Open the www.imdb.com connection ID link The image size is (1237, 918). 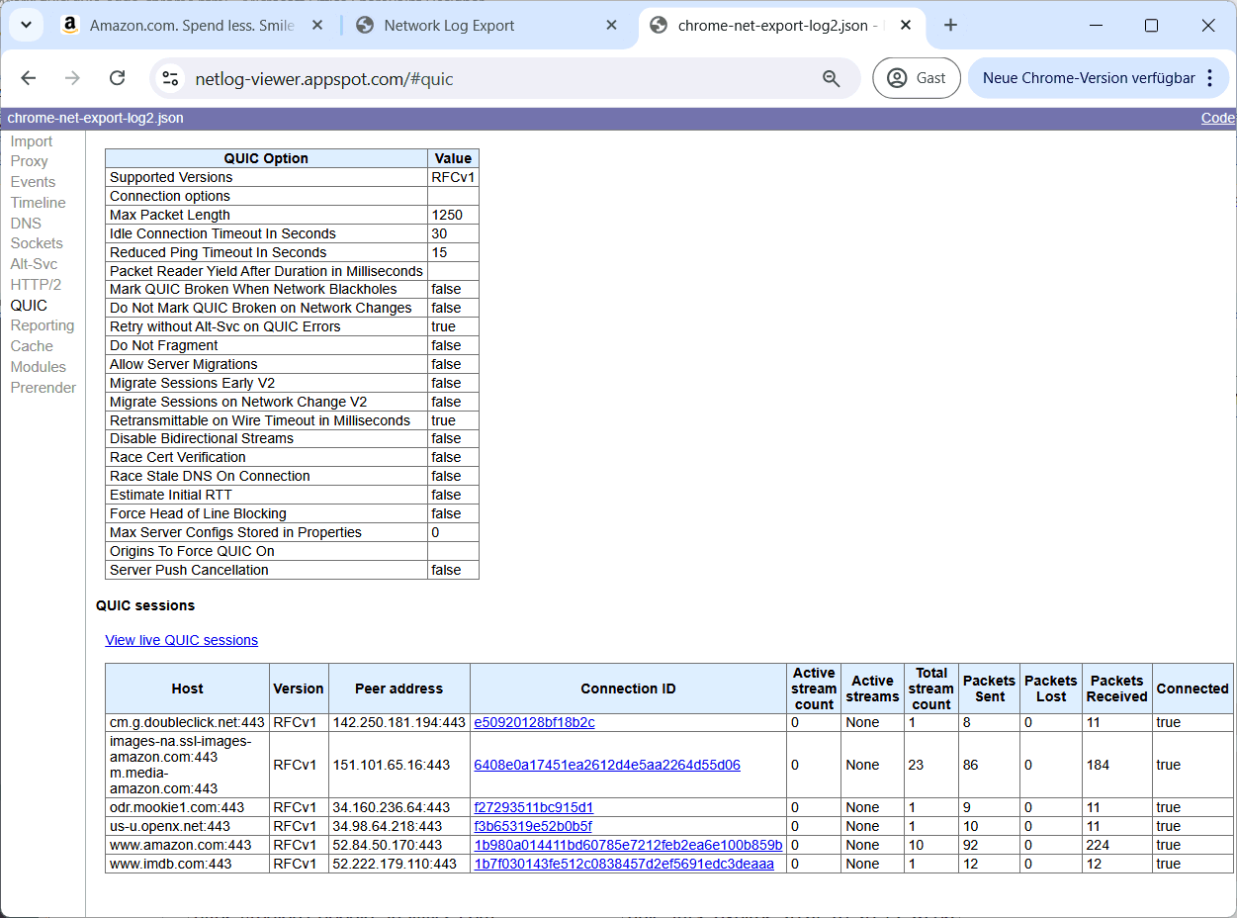[624, 864]
